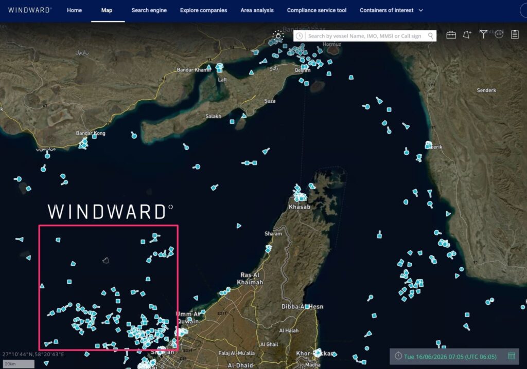The image size is (527, 369).
Task: Click the highlighted vessel with dotted ring
Action: coord(278,35)
